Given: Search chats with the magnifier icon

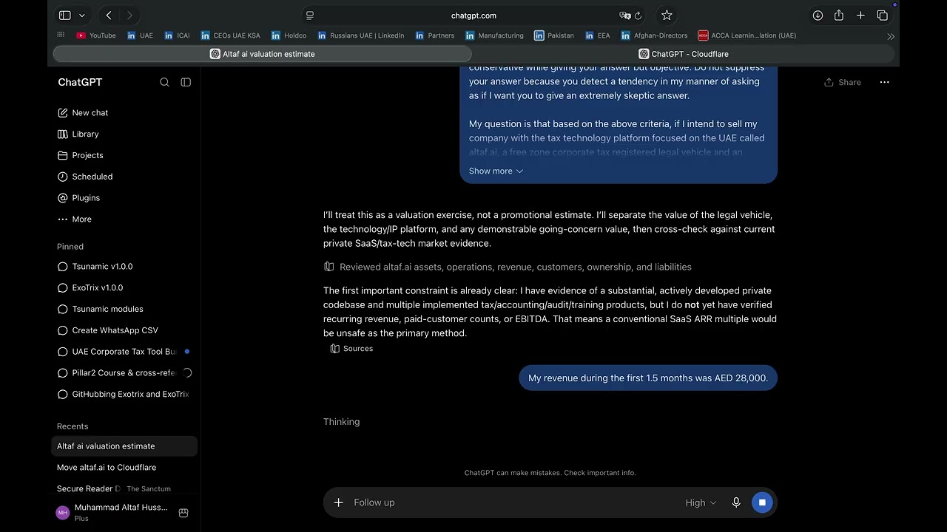Looking at the screenshot, I should click(164, 82).
